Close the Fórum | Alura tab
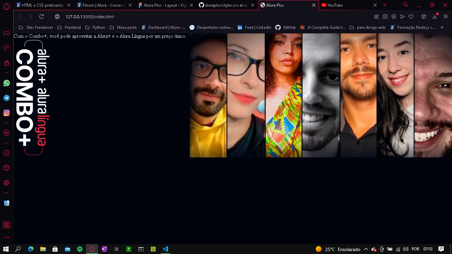The height and width of the screenshot is (254, 452). 130,5
